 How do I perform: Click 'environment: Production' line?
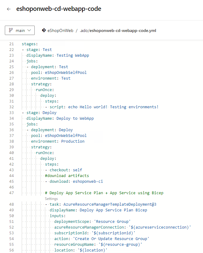[x=58, y=141]
